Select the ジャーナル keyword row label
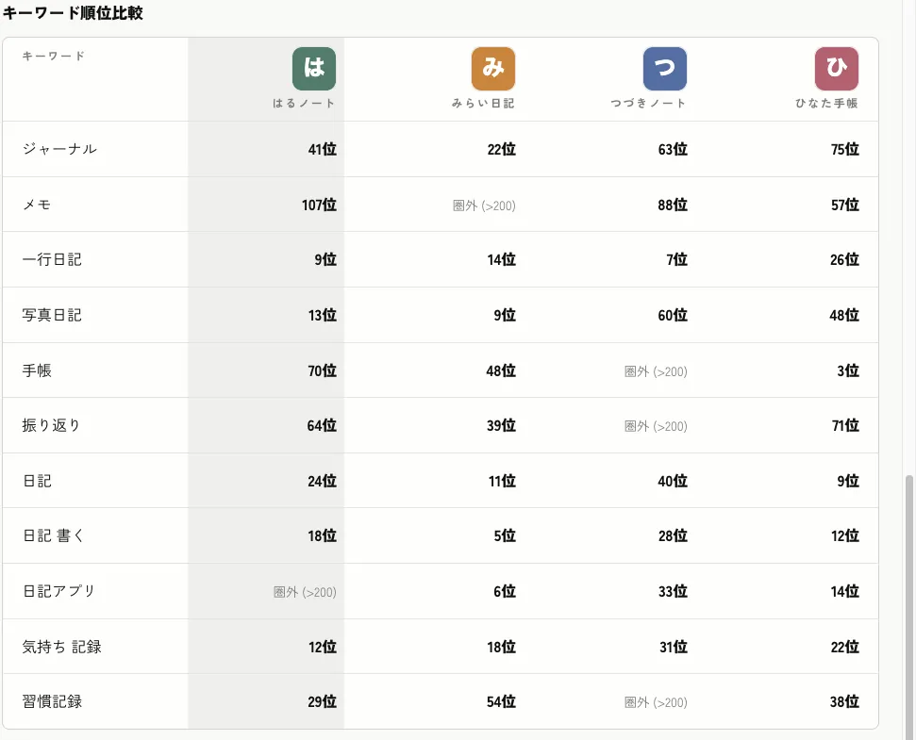916x740 pixels. pyautogui.click(x=59, y=149)
